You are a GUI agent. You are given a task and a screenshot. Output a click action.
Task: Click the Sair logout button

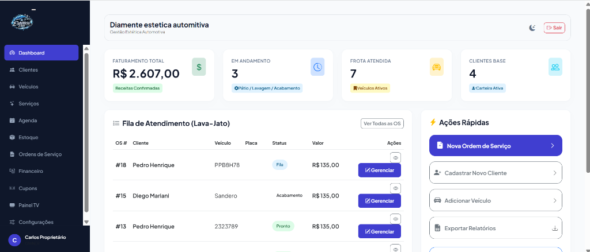(554, 28)
